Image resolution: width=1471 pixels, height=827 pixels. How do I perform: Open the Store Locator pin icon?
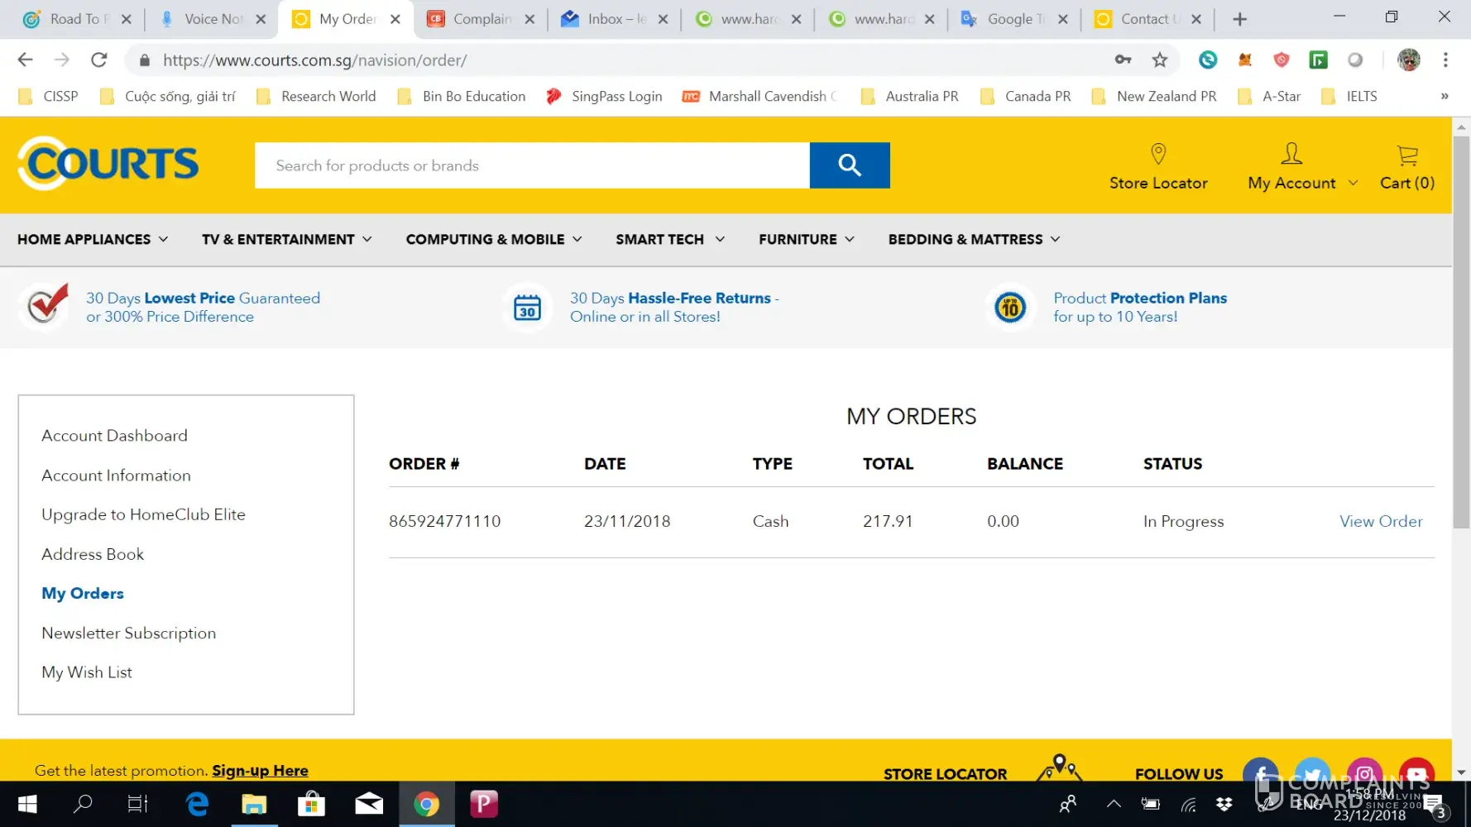[1157, 154]
